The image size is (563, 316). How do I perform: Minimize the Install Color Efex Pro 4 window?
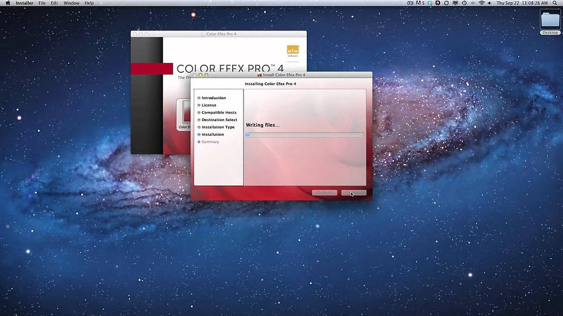point(200,75)
